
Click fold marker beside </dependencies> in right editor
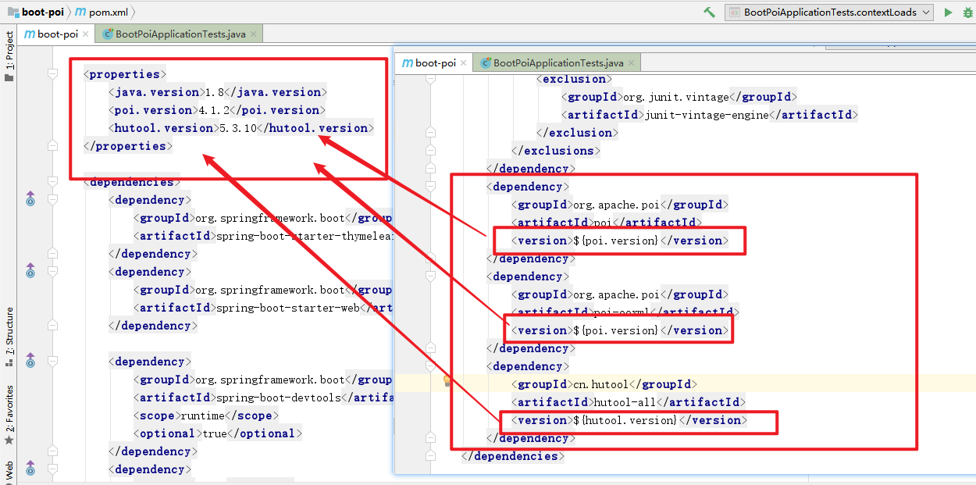(430, 456)
